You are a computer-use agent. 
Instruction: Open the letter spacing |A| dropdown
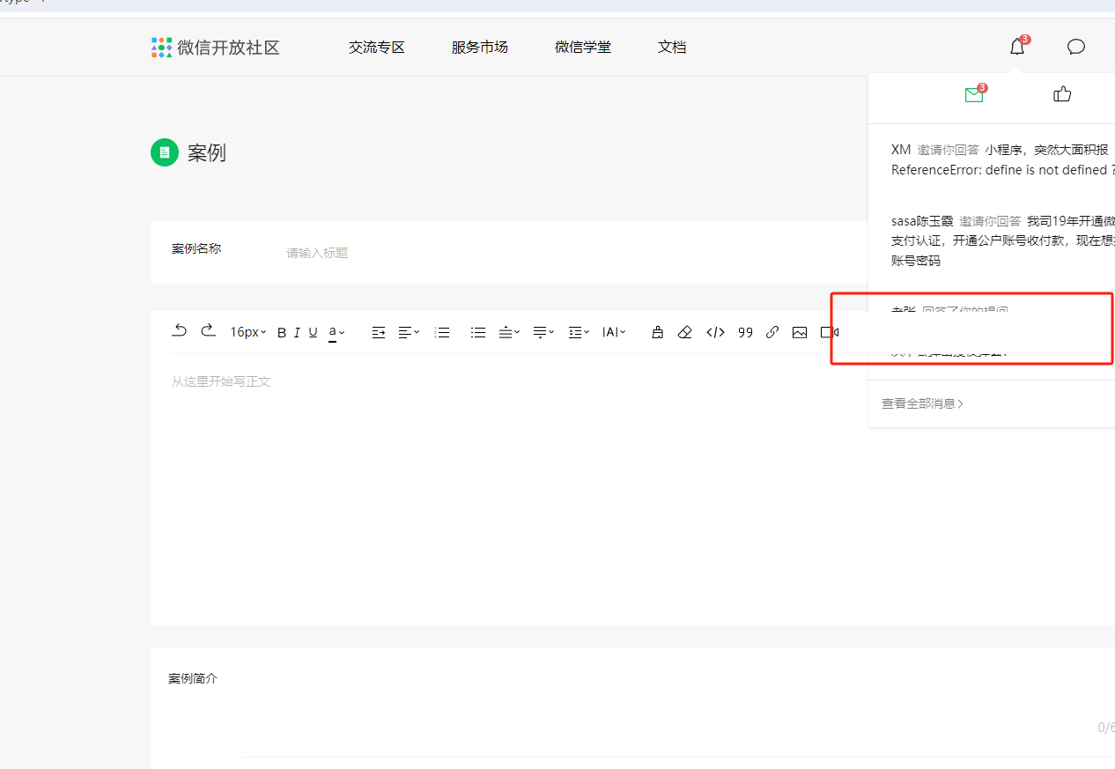[x=614, y=332]
